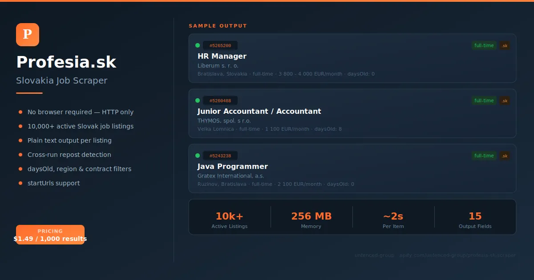Click full-time tag on HR Manager card

tap(484, 45)
